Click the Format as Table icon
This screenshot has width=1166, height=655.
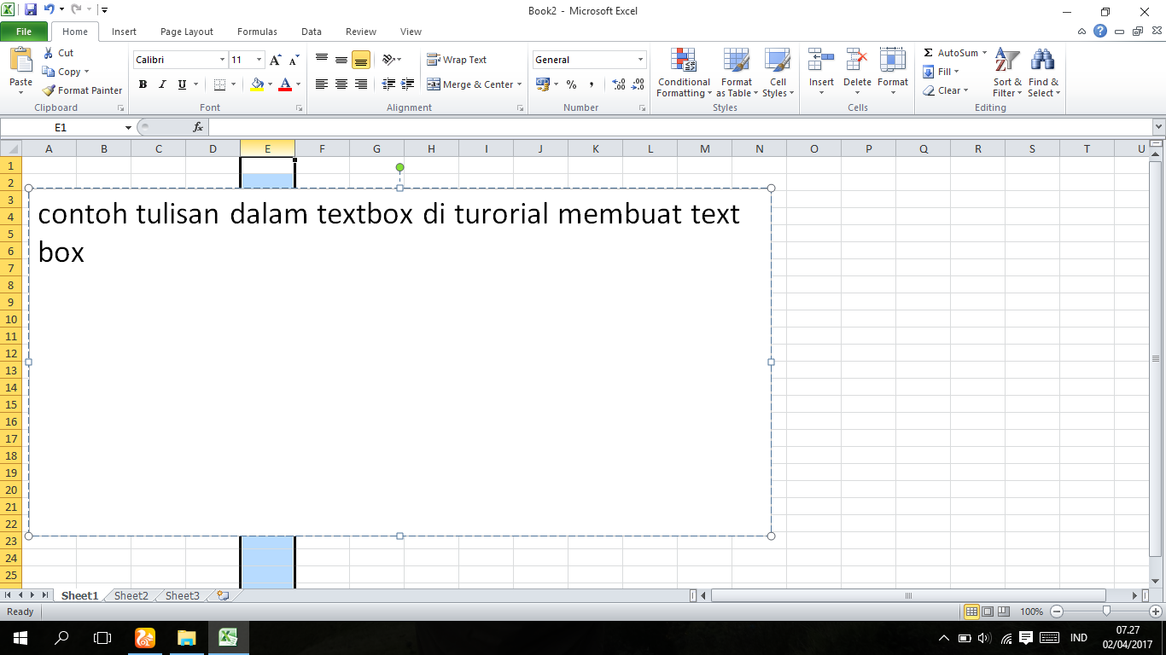736,61
